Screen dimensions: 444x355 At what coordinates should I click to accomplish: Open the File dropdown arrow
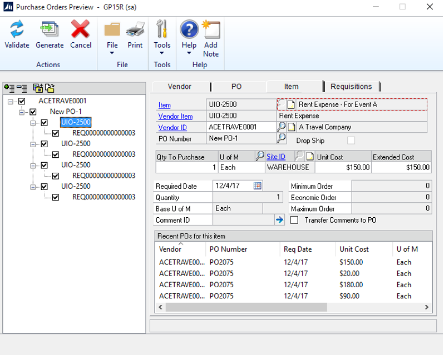(x=112, y=53)
